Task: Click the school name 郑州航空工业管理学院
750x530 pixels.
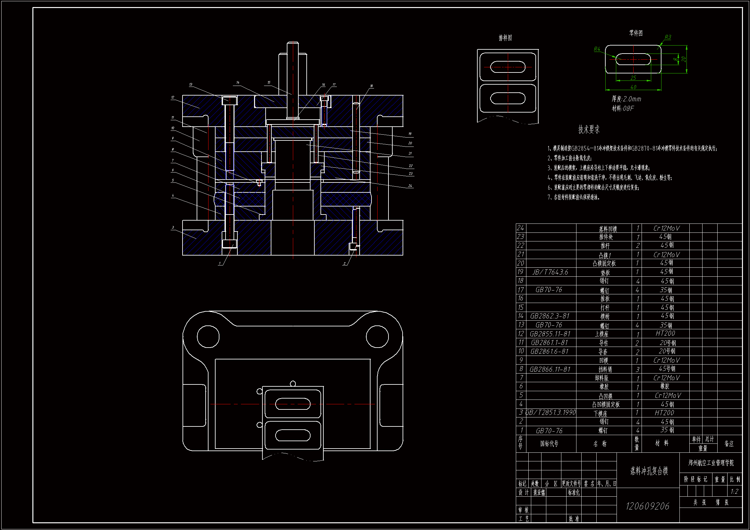Action: click(711, 463)
